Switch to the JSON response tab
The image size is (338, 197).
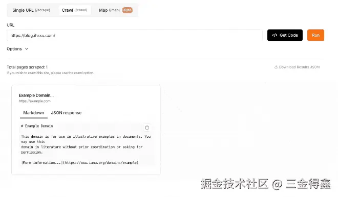66,113
